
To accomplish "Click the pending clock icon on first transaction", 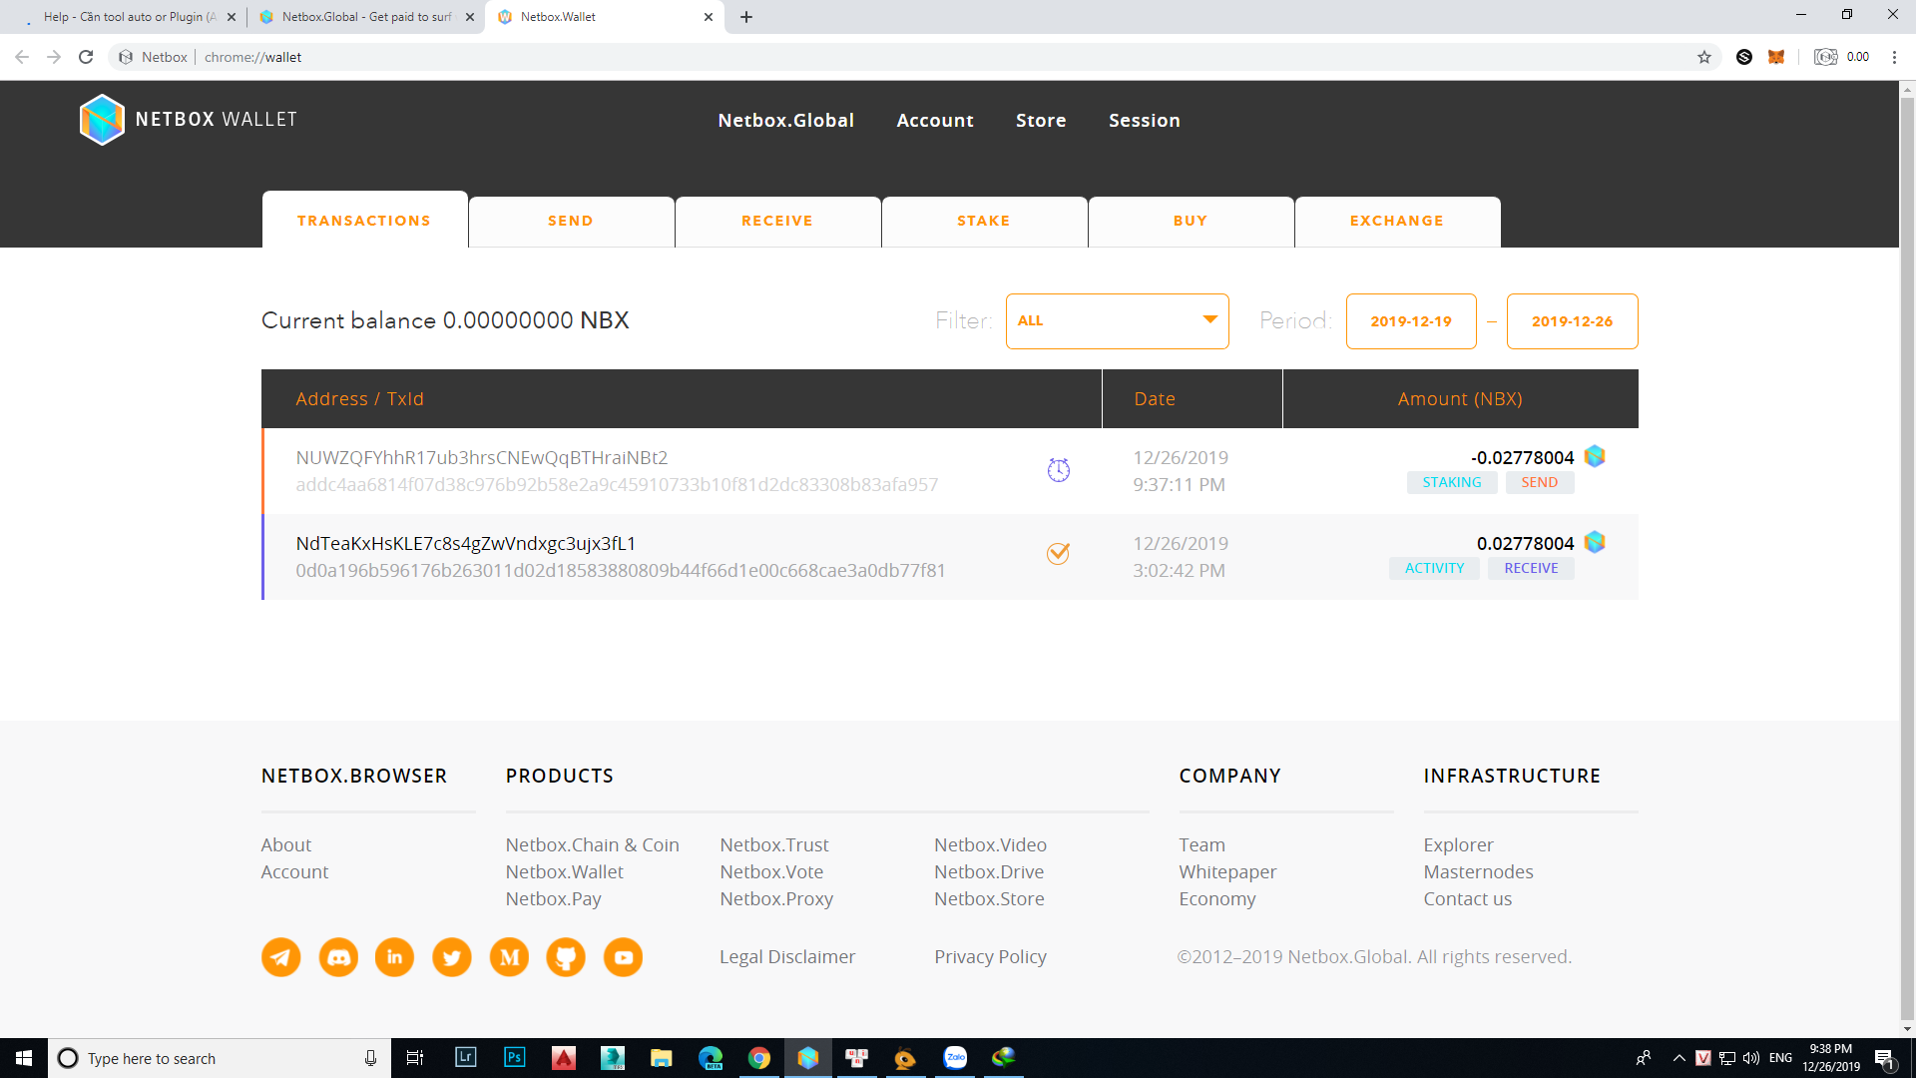I will 1058,470.
